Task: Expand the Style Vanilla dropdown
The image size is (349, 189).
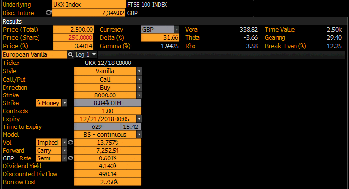Action: click(x=139, y=71)
